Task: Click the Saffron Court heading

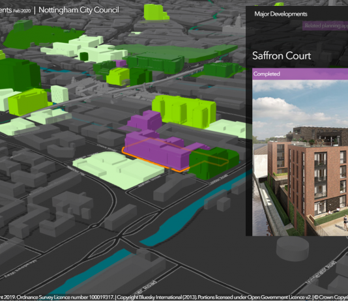Action: point(282,55)
